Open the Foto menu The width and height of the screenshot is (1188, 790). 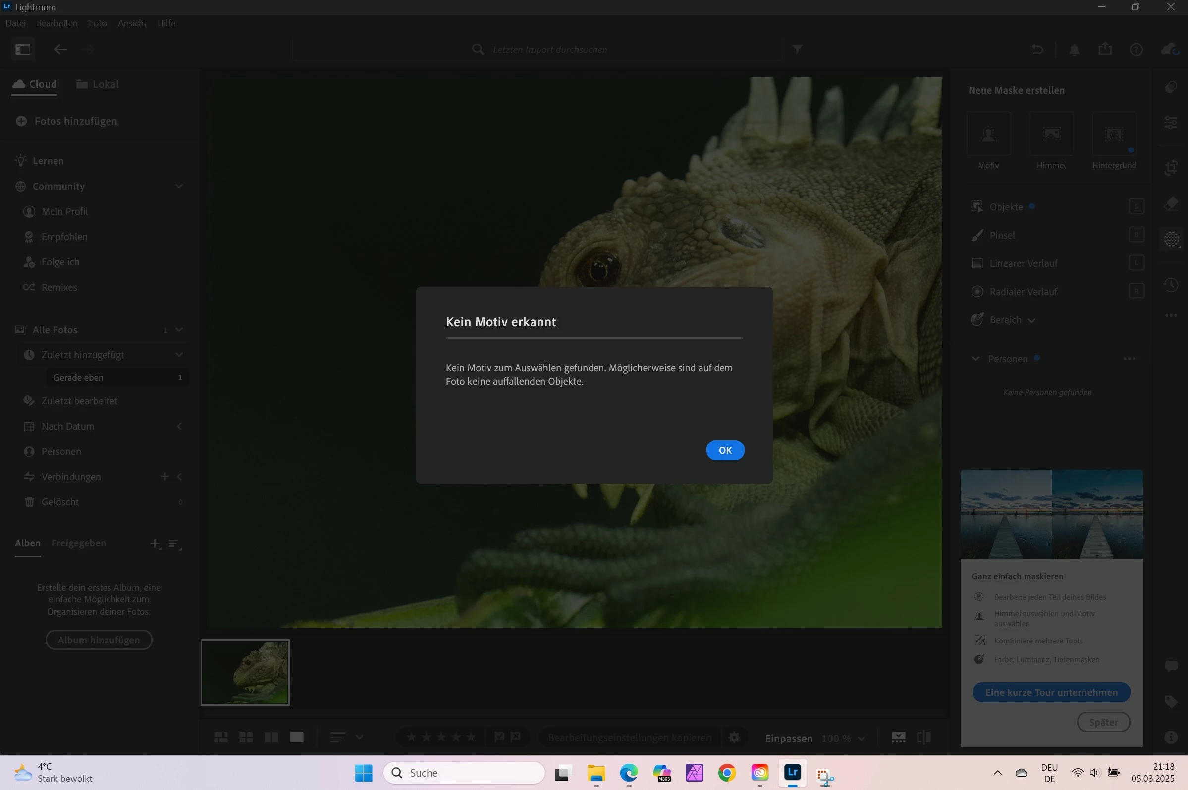click(x=97, y=23)
